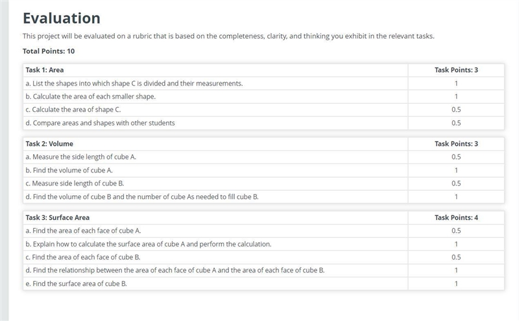Select row 'List the shapes into which shape C is divided'
Screen dimensions: 519x321
[263, 84]
